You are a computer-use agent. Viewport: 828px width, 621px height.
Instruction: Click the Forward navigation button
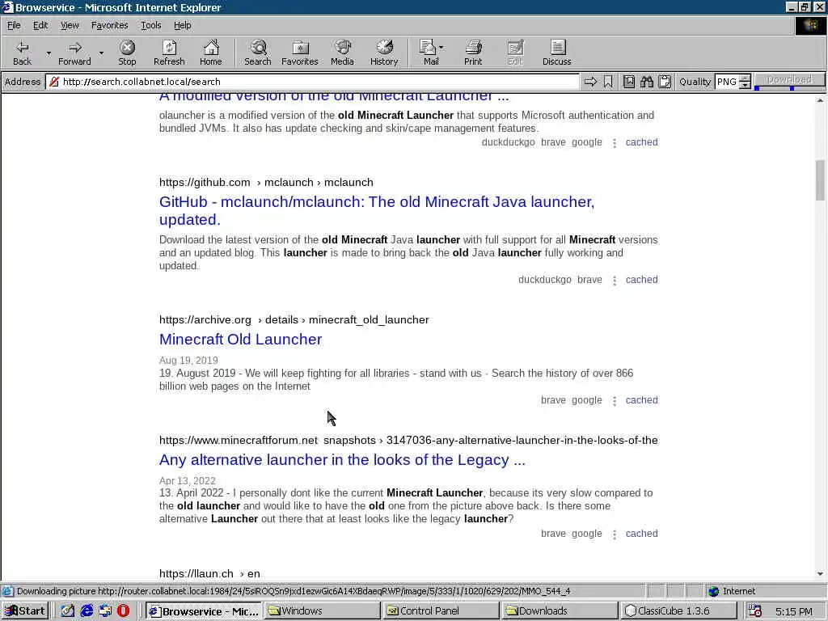point(74,53)
